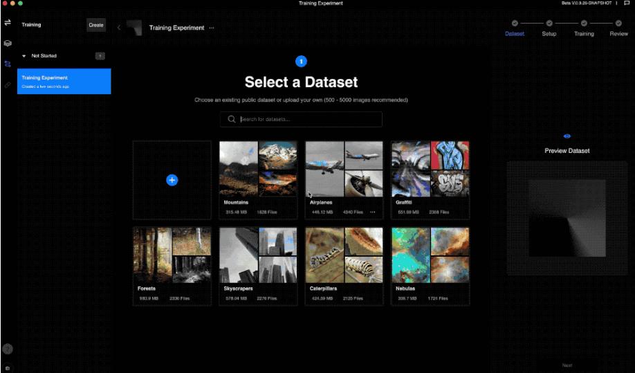Toggle the Preview Dataset eye icon
This screenshot has width=635, height=373.
567,136
